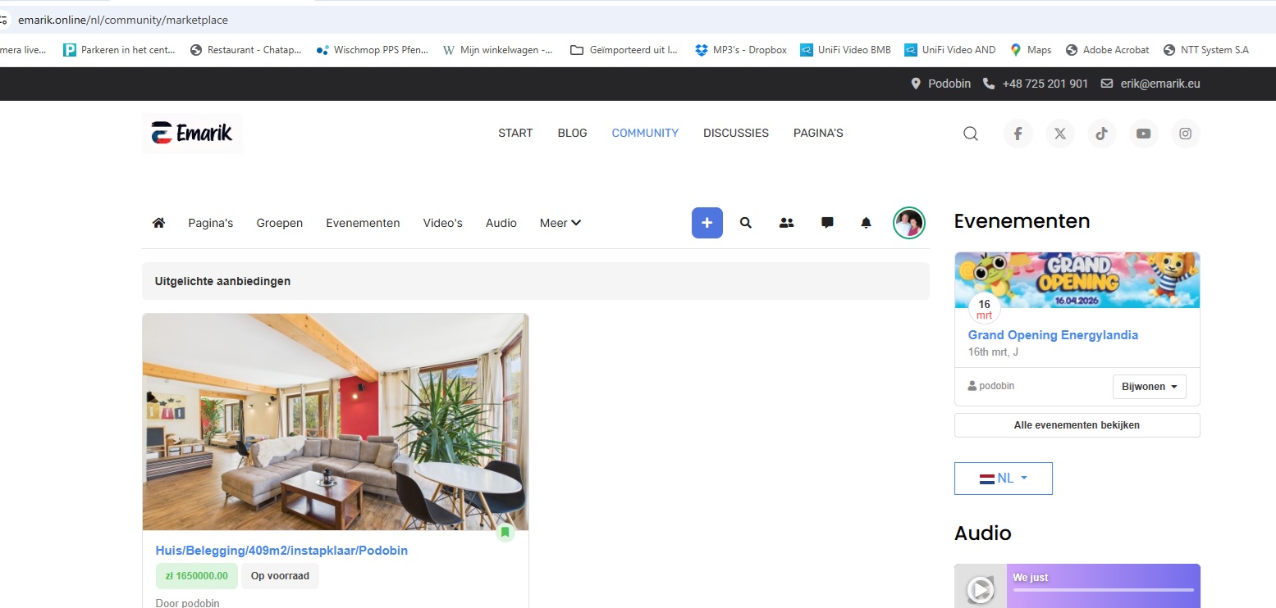Open the Evenementen tab in community navbar
This screenshot has width=1276, height=608.
(363, 223)
